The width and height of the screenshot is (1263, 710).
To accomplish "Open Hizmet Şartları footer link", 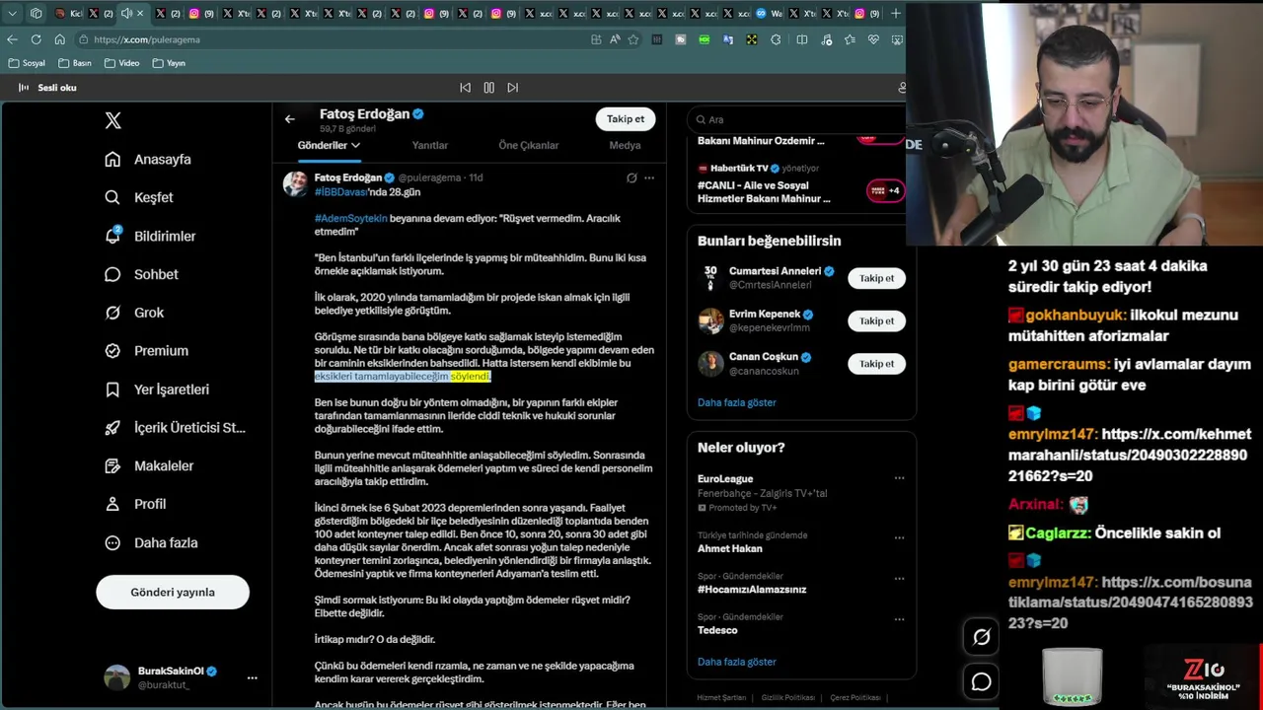I will click(721, 697).
